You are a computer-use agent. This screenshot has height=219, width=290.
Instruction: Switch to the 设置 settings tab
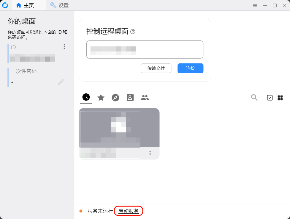(59, 6)
